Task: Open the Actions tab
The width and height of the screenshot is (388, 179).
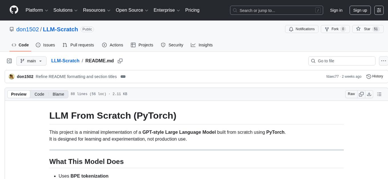Action: pyautogui.click(x=113, y=45)
